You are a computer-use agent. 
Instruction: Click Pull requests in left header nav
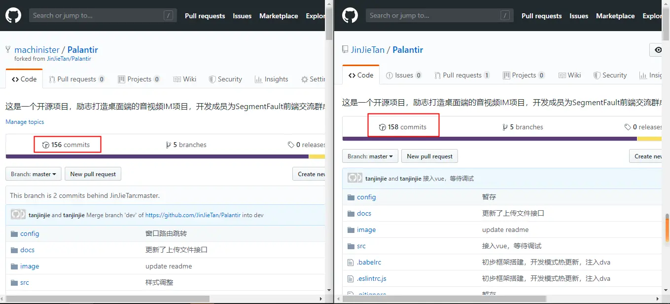pos(205,16)
